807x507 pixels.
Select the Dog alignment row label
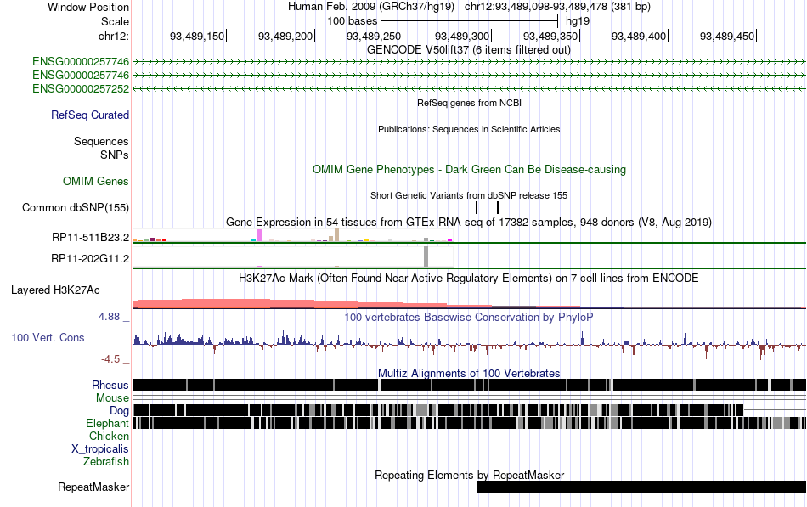pyautogui.click(x=119, y=410)
